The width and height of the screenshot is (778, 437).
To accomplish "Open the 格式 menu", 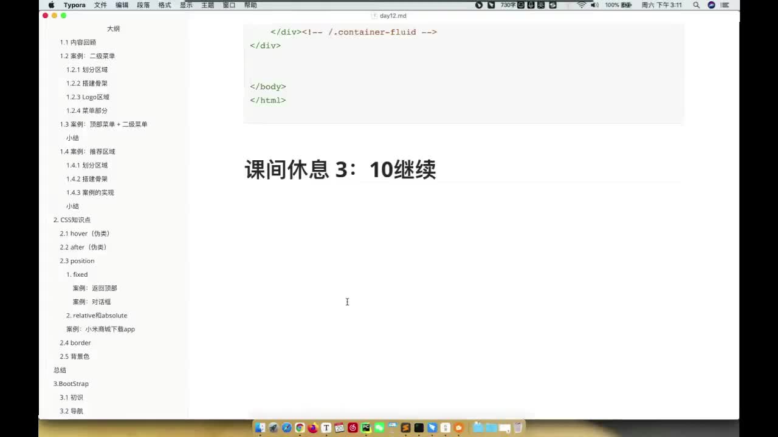I will coord(165,5).
